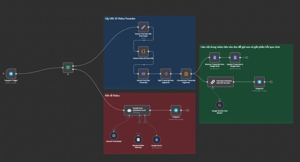The height and width of the screenshot is (162, 300).
Task: Click the Telegram Trigger output connector
Action: (16, 74)
